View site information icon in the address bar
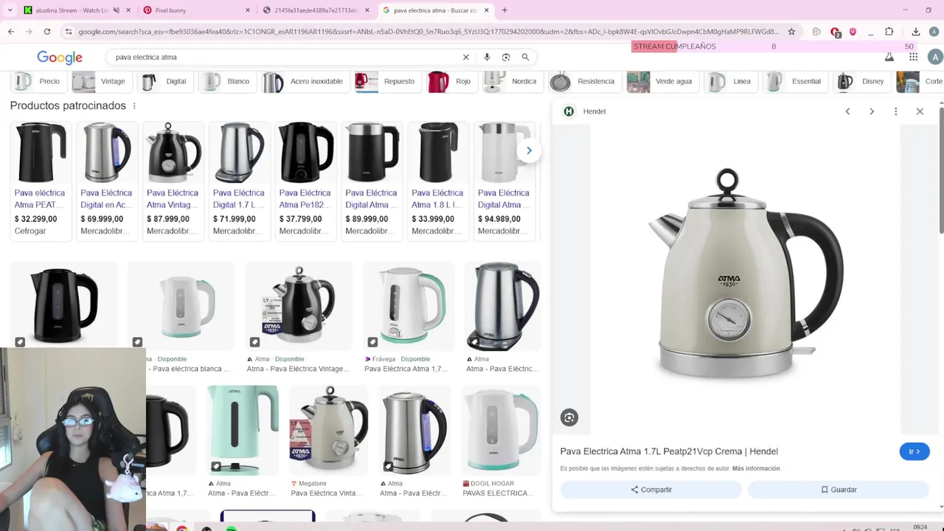Image resolution: width=944 pixels, height=531 pixels. [69, 32]
